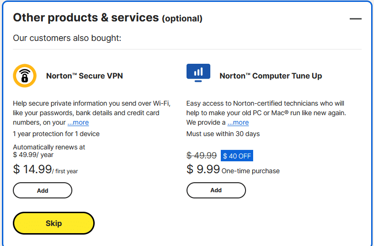This screenshot has width=374, height=246.
Task: Click the 1 year protection for 1 device text
Action: tap(56, 134)
